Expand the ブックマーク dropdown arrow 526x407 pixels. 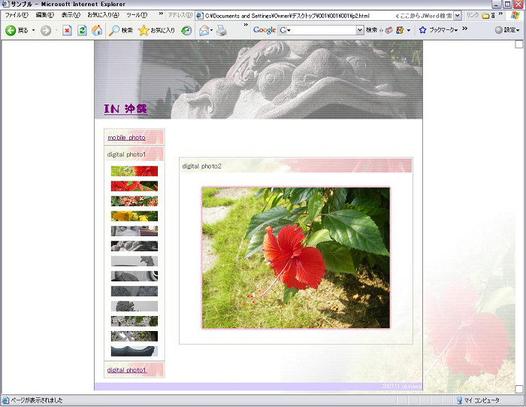[455, 31]
